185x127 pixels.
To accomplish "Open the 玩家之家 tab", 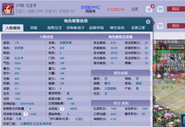I will (138, 28).
